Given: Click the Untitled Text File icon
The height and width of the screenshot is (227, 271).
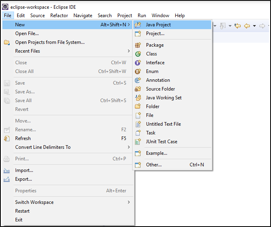Looking at the screenshot, I should click(x=138, y=124).
